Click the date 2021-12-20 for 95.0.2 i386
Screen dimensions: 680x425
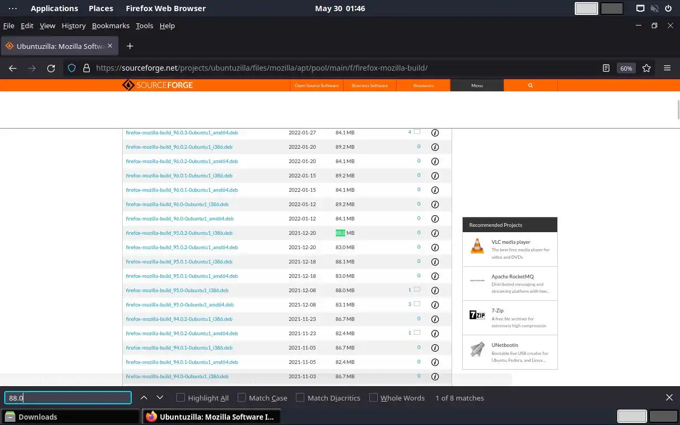click(302, 233)
